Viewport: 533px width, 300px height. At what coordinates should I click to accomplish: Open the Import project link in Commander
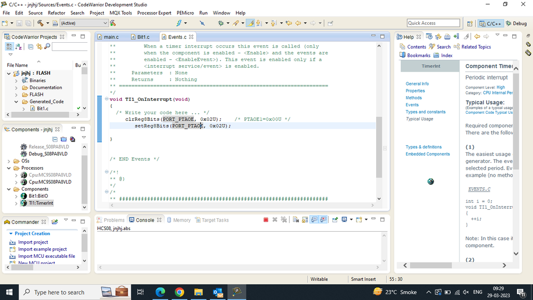(33, 242)
